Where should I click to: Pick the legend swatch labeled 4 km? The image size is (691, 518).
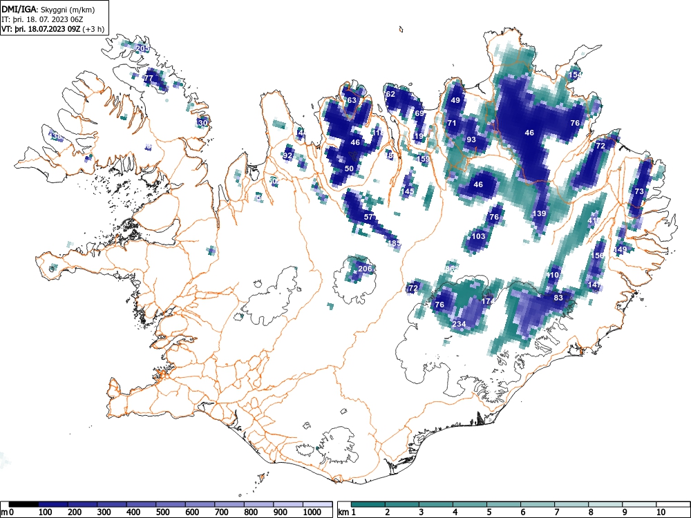click(x=470, y=504)
